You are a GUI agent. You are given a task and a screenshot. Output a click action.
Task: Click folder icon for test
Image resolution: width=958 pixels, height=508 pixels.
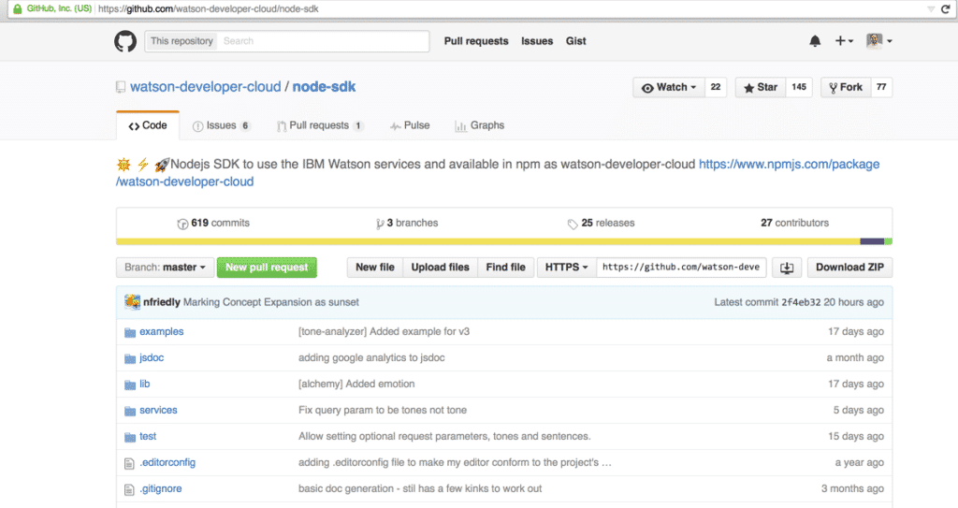coord(129,437)
